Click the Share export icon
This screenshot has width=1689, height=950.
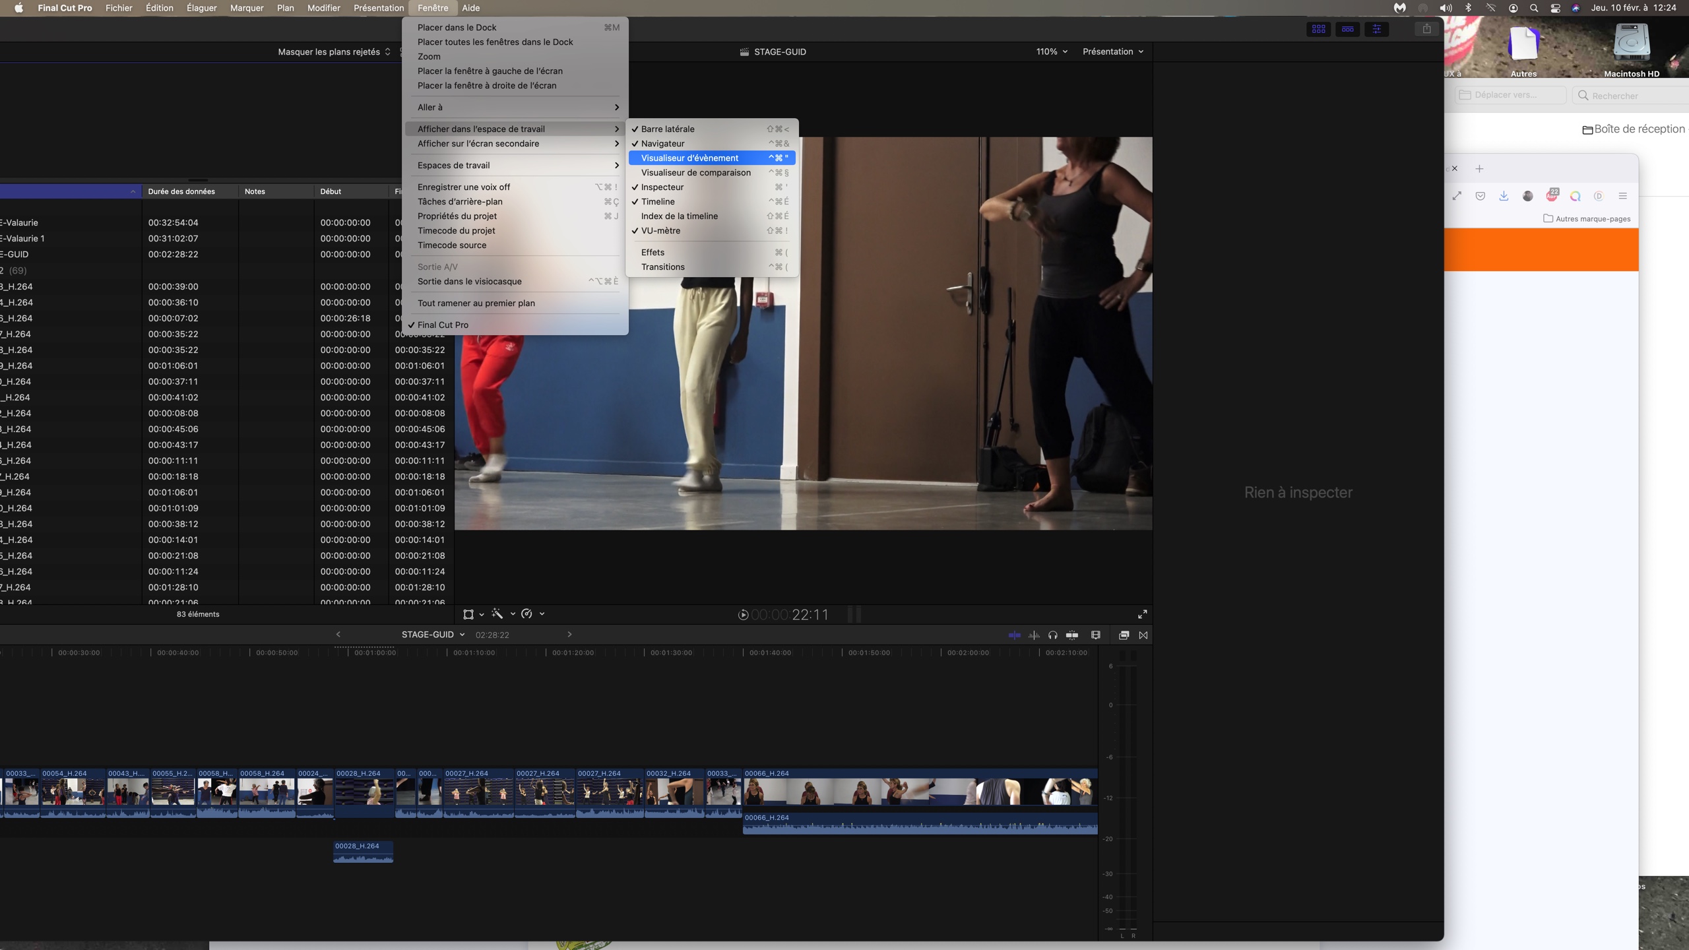(x=1427, y=29)
